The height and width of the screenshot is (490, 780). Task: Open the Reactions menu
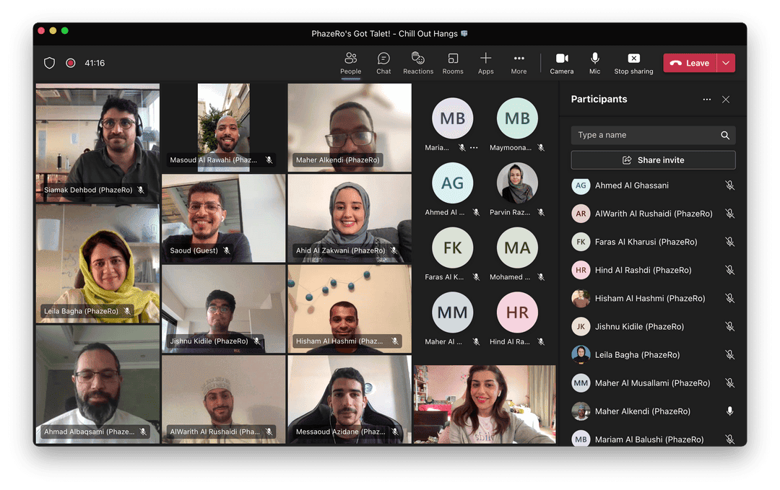[x=418, y=63]
